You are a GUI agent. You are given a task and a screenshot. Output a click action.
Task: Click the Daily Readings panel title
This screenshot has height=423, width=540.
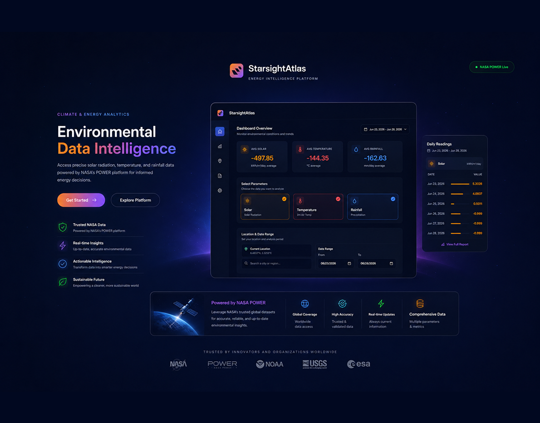click(439, 144)
